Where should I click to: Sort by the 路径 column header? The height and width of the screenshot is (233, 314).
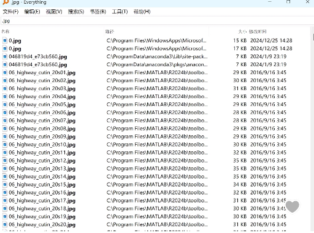click(x=110, y=31)
